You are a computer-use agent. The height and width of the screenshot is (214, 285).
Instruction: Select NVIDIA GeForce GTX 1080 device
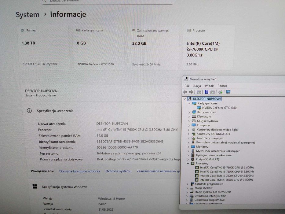coord(219,108)
